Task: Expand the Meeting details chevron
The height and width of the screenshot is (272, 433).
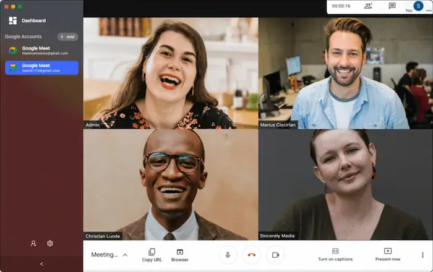Action: point(125,255)
